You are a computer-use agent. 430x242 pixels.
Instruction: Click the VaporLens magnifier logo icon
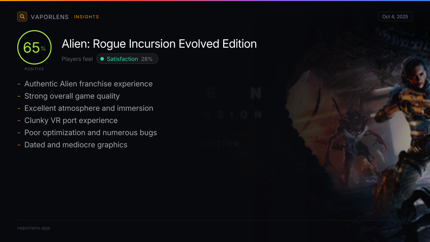tap(22, 16)
